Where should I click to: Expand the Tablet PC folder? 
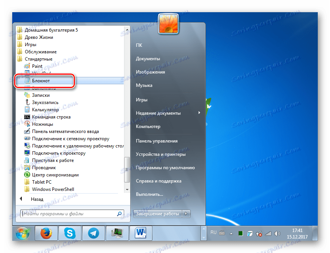38,182
